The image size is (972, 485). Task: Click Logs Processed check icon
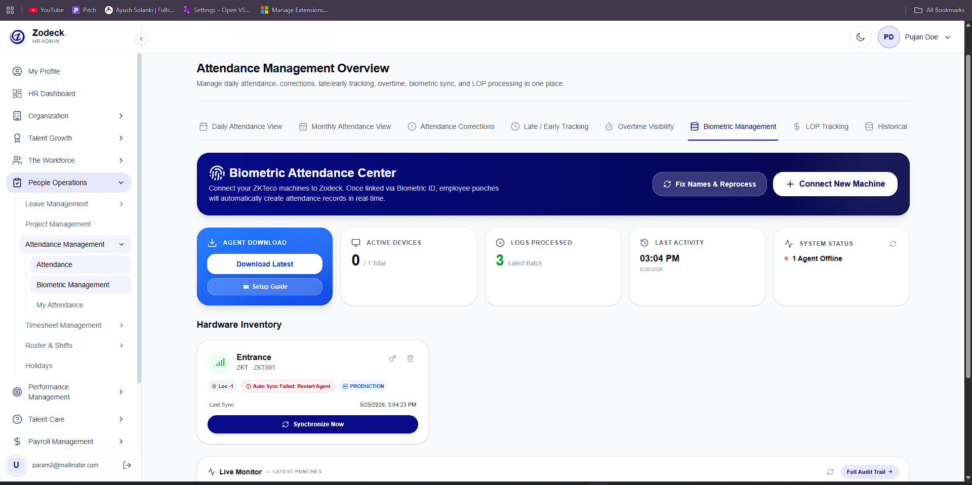(500, 243)
